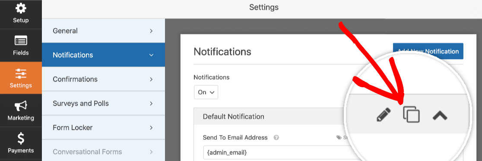Click Add New Notification button

(428, 51)
